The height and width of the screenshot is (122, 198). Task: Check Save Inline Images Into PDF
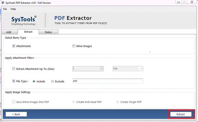[x=14, y=102]
